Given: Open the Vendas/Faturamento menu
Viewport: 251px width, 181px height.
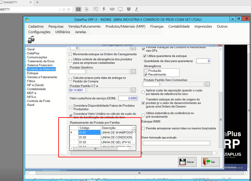Looking at the screenshot, I should pos(84,27).
